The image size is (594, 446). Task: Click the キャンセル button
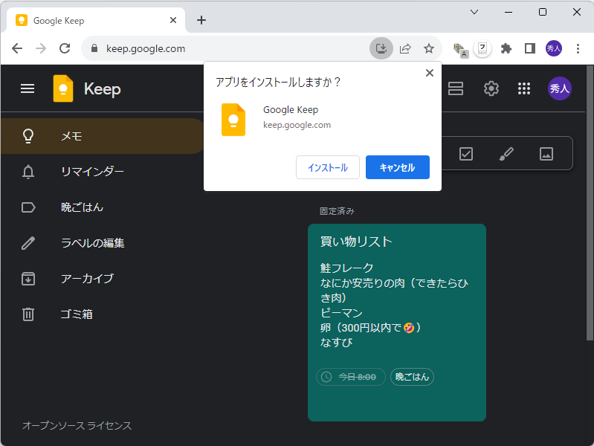[398, 167]
